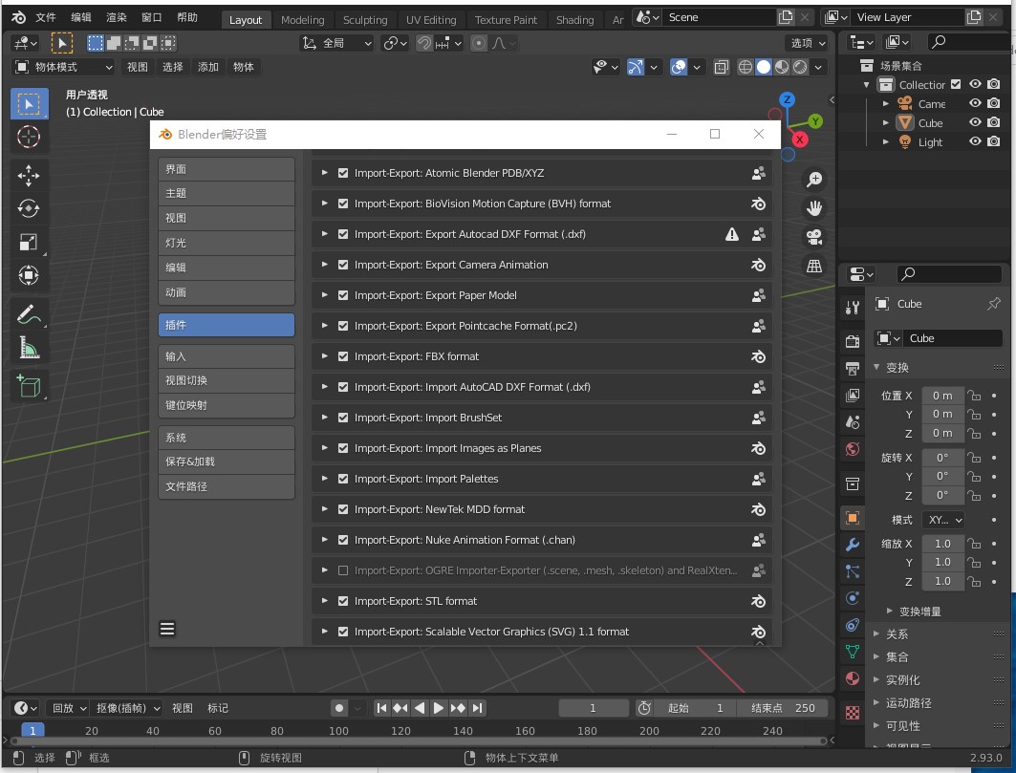1016x773 pixels.
Task: Click the End frame 250 field
Action: [x=783, y=708]
